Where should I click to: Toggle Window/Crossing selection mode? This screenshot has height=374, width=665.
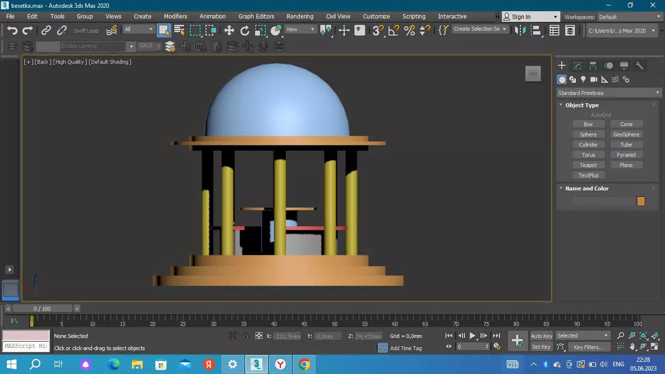[x=211, y=30]
